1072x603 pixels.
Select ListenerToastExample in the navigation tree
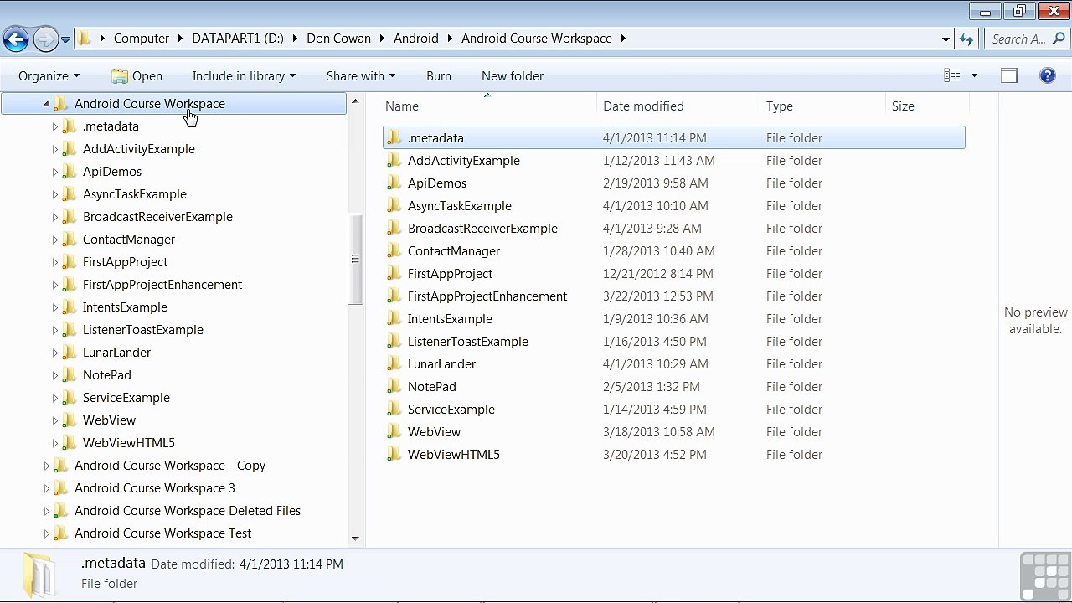click(143, 330)
